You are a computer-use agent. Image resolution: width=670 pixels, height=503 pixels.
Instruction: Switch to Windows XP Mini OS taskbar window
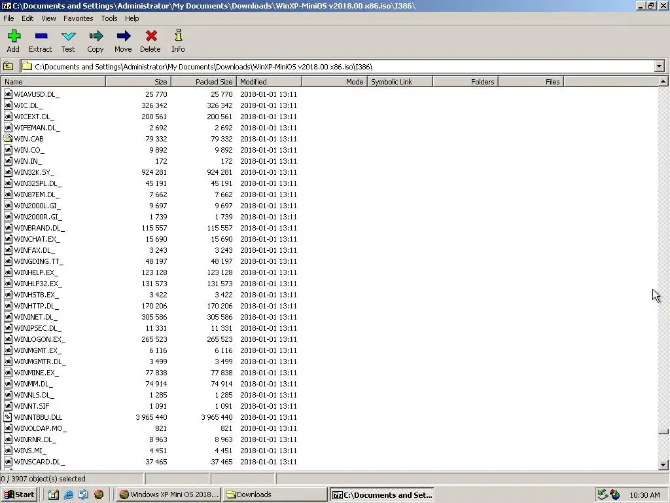coord(169,494)
